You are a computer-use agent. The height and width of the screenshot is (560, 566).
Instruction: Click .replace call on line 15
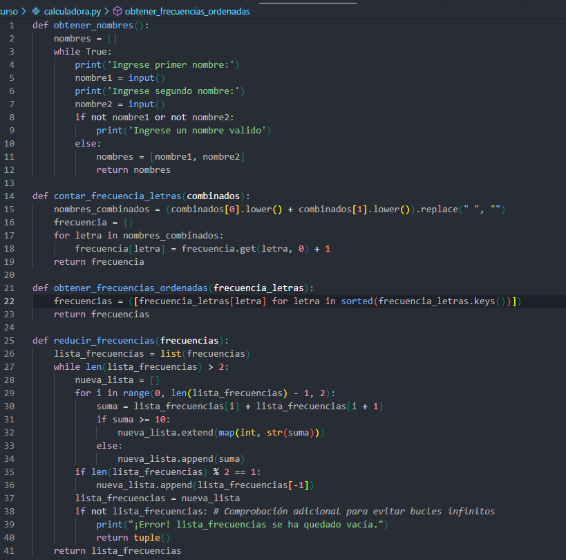pyautogui.click(x=460, y=209)
